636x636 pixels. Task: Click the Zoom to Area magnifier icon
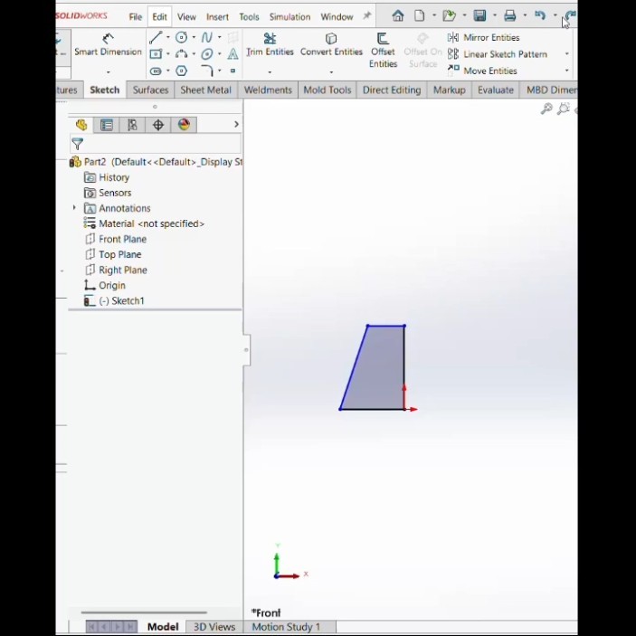564,109
